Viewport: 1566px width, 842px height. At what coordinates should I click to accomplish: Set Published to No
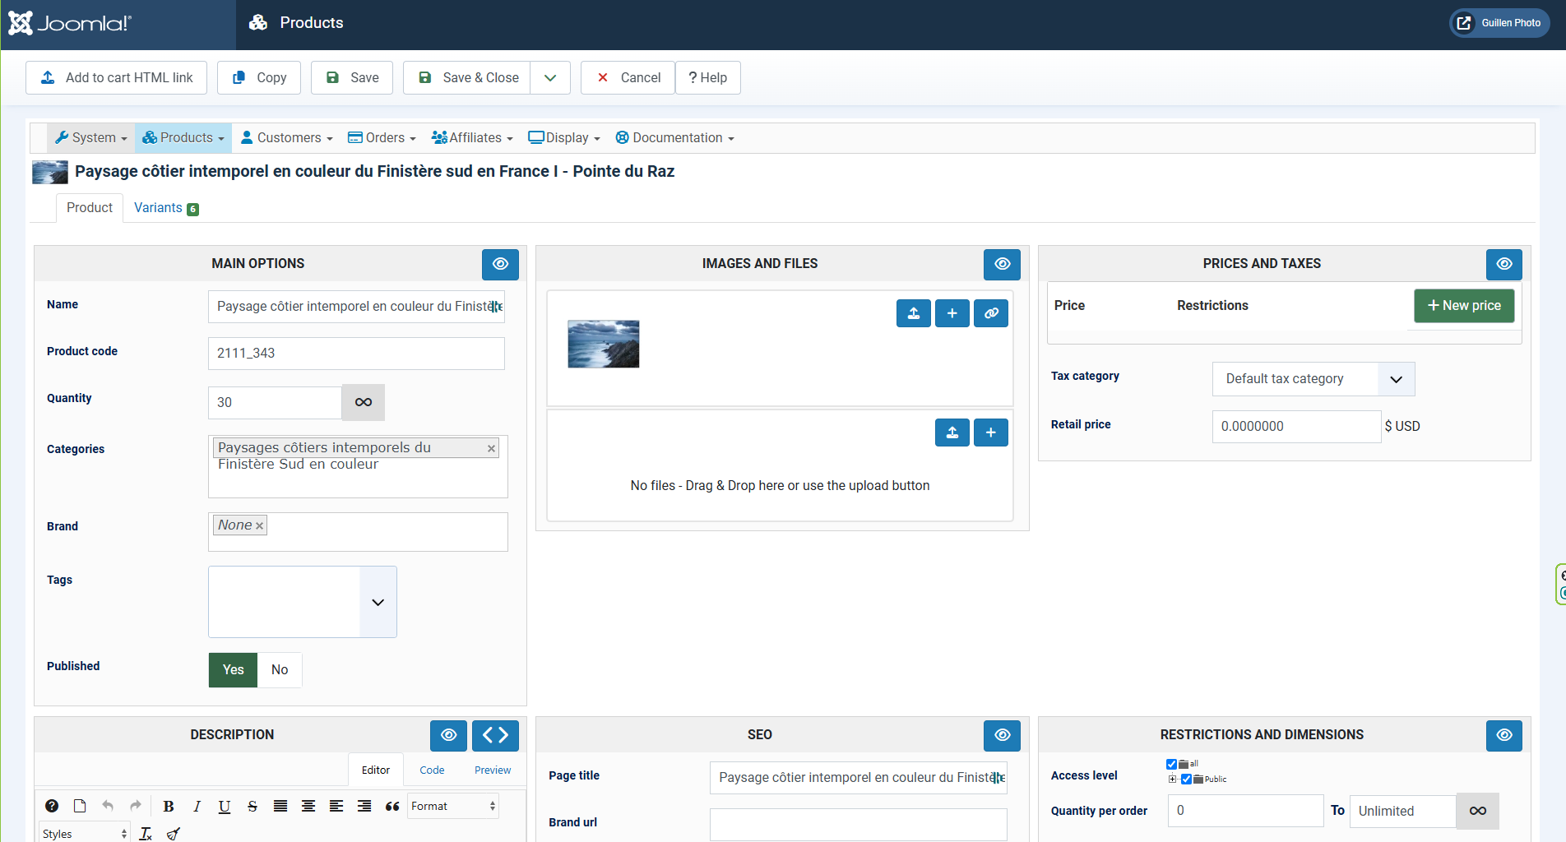(x=280, y=669)
